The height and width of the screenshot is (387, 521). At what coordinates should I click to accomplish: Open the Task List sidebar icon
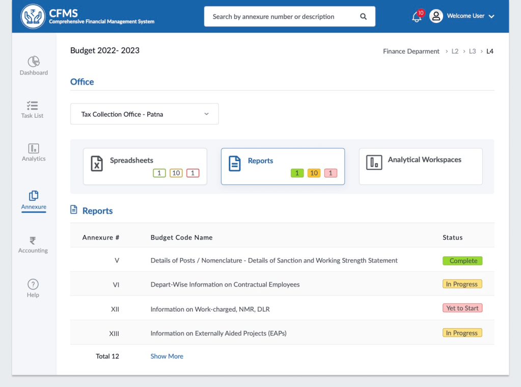(x=33, y=106)
